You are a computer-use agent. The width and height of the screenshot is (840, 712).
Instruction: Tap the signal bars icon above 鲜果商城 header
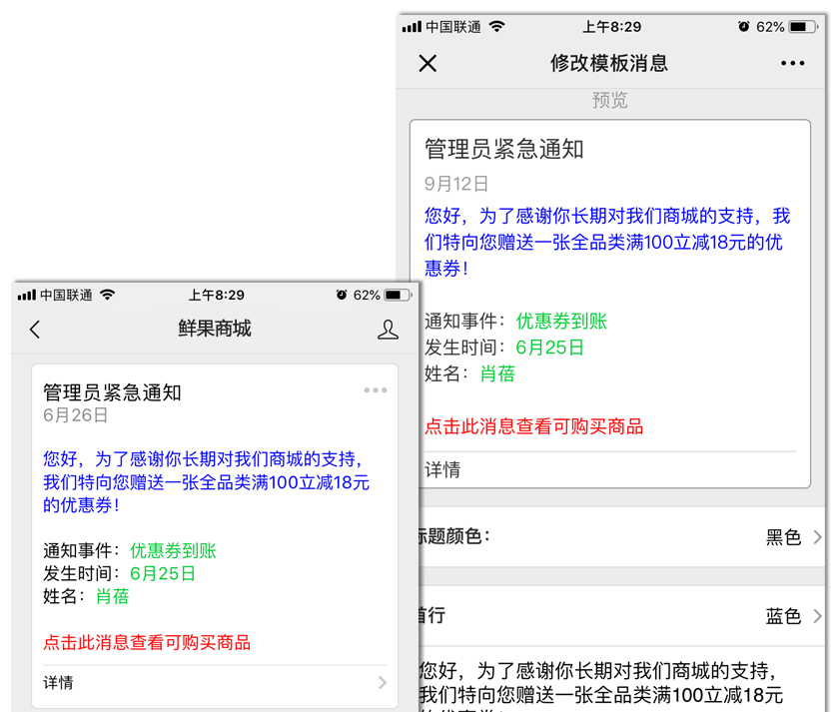tap(27, 296)
